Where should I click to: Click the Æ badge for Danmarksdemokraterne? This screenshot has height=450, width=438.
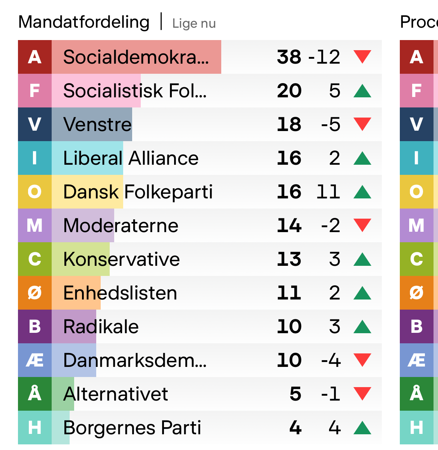[35, 360]
